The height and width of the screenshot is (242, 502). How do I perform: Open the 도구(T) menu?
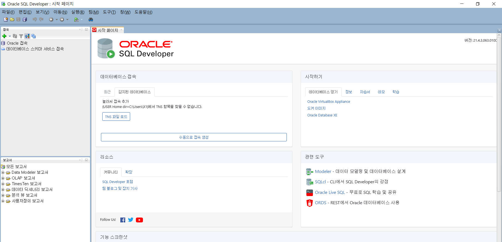tap(109, 12)
